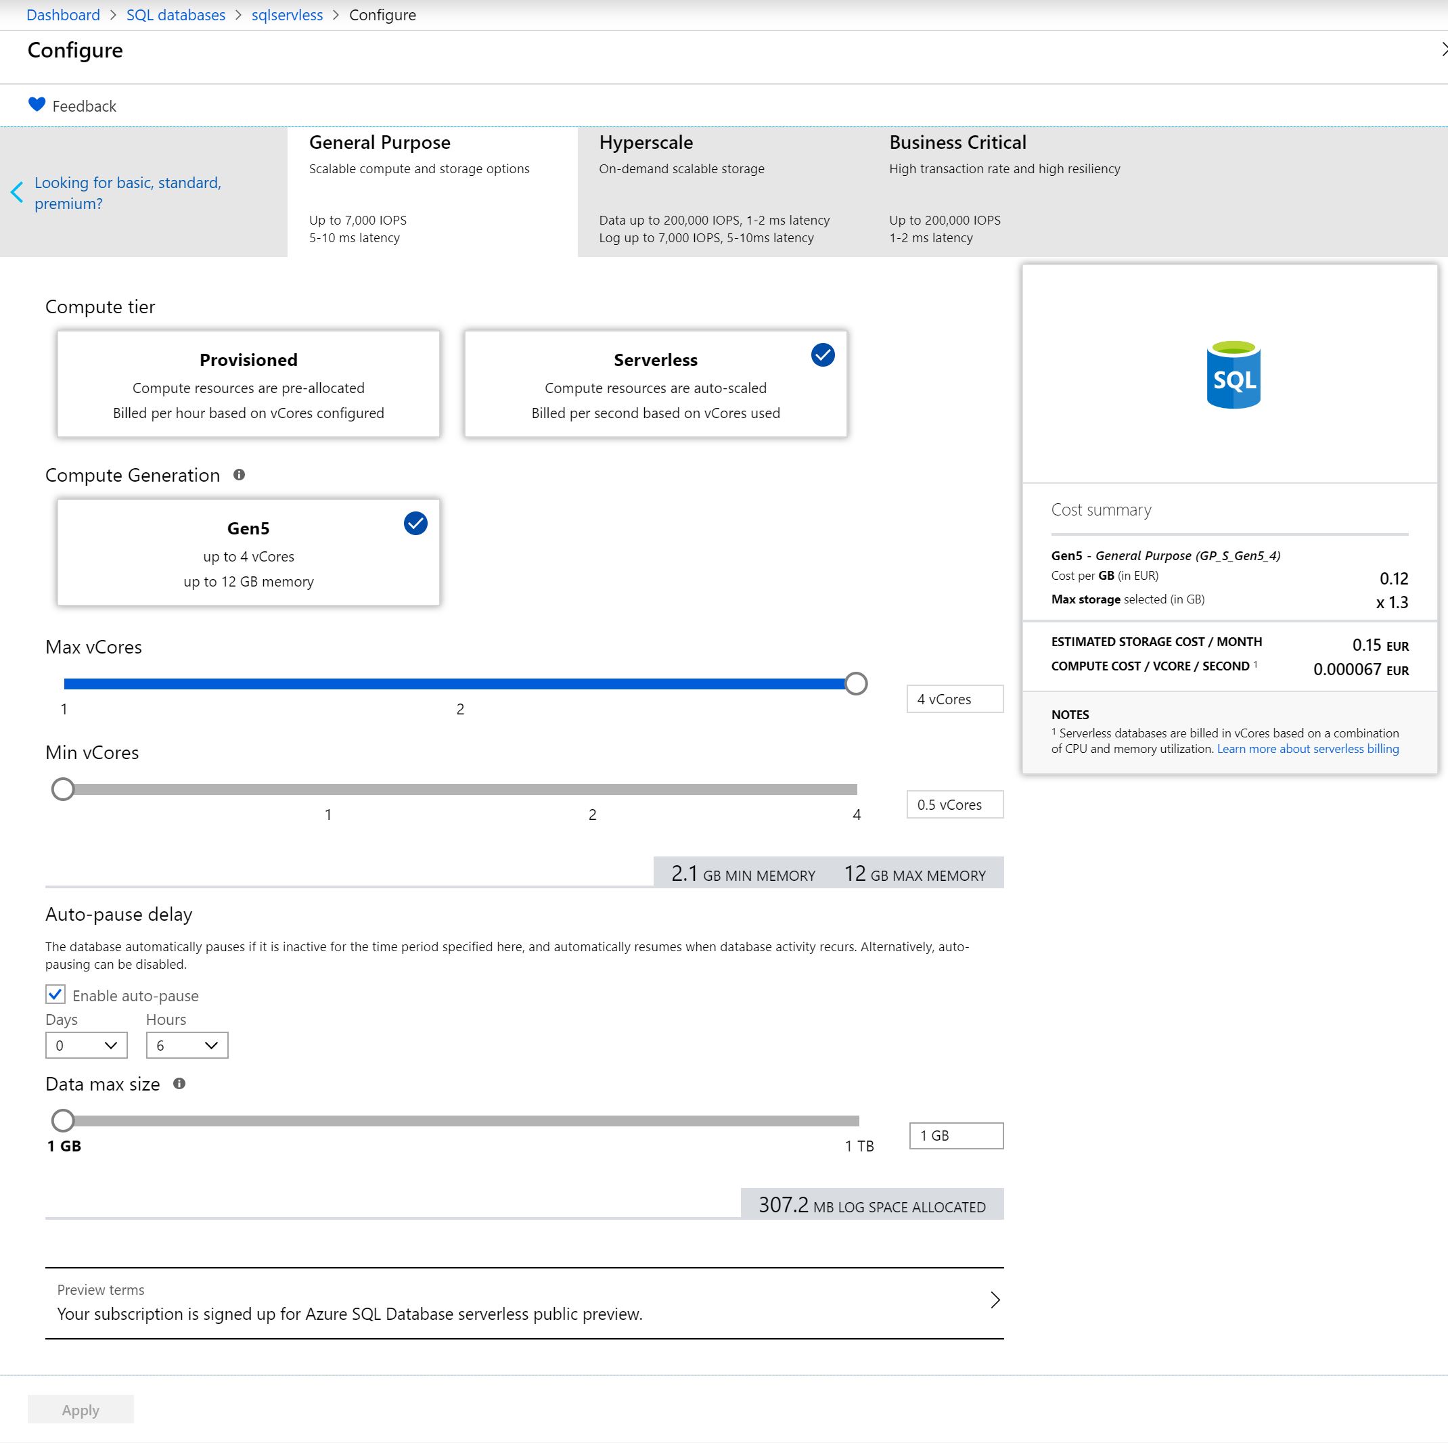
Task: Open Looking for basic, standard, premium link
Action: point(127,193)
